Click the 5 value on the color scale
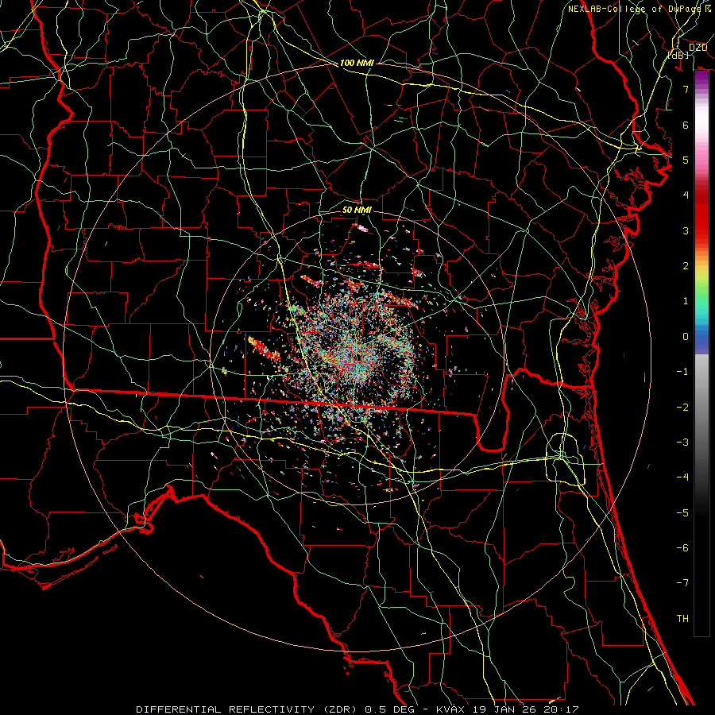Image resolution: width=715 pixels, height=715 pixels. 686,160
